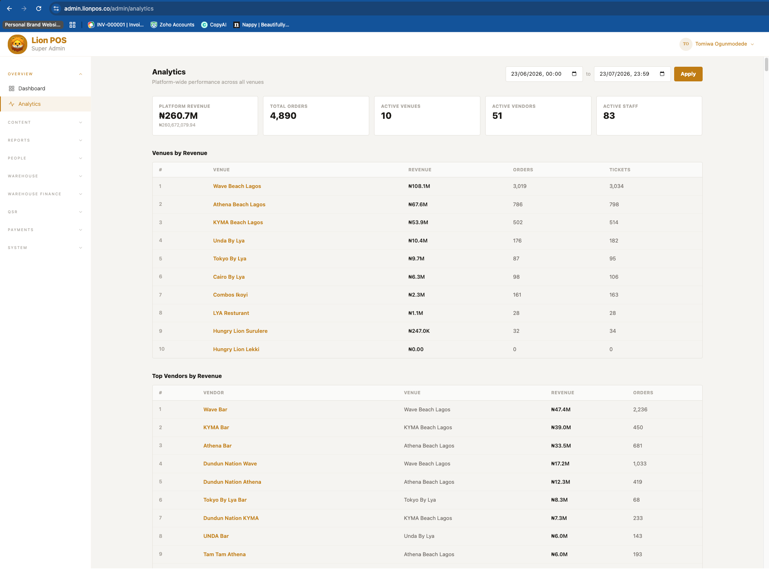Click the Lion POS lion logo
Screen dimensions: 769x570
(x=18, y=44)
